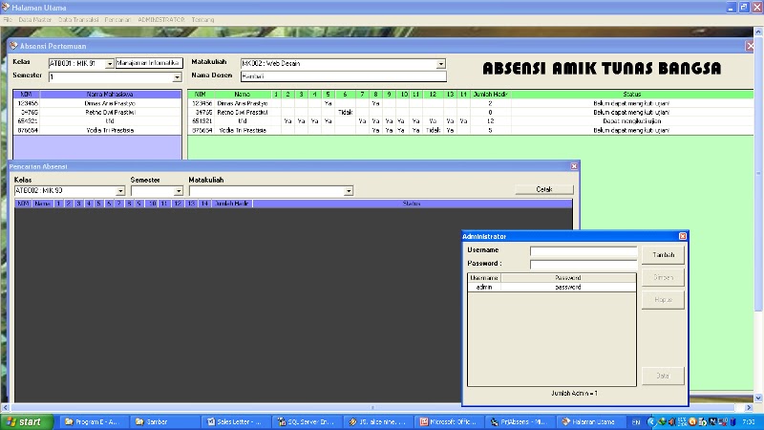The image size is (764, 430).
Task: Expand the Kelas dropdown in Absensi Pertemuan
Action: point(110,64)
